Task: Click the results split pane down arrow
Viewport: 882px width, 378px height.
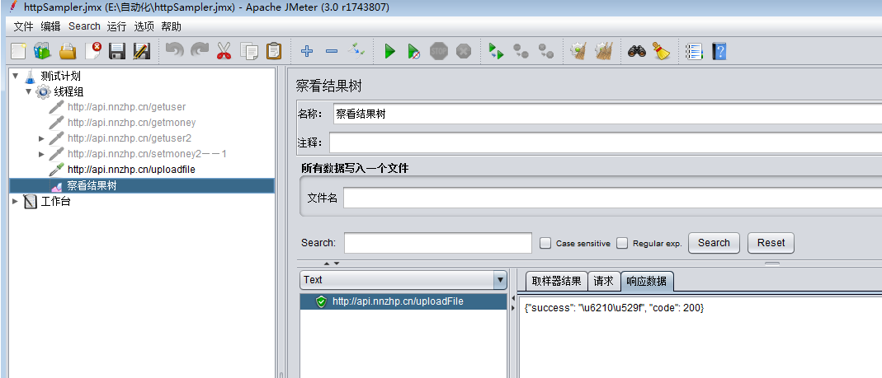Action: pos(337,263)
